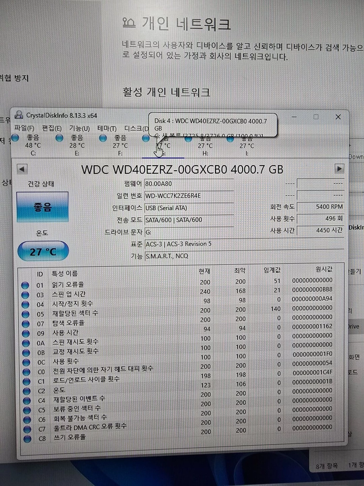This screenshot has height=486, width=364.
Task: Maximize the CrystalDiskInfo window
Action: 316,117
